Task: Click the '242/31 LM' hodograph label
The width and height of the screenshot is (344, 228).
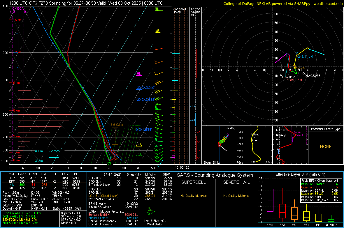Action: 306,56
